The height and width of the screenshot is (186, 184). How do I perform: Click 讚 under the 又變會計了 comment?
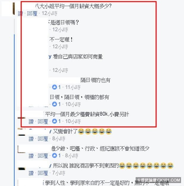tap(31, 139)
